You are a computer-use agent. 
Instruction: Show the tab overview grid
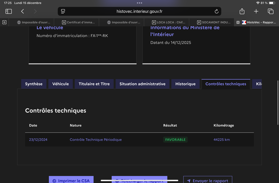point(270,12)
